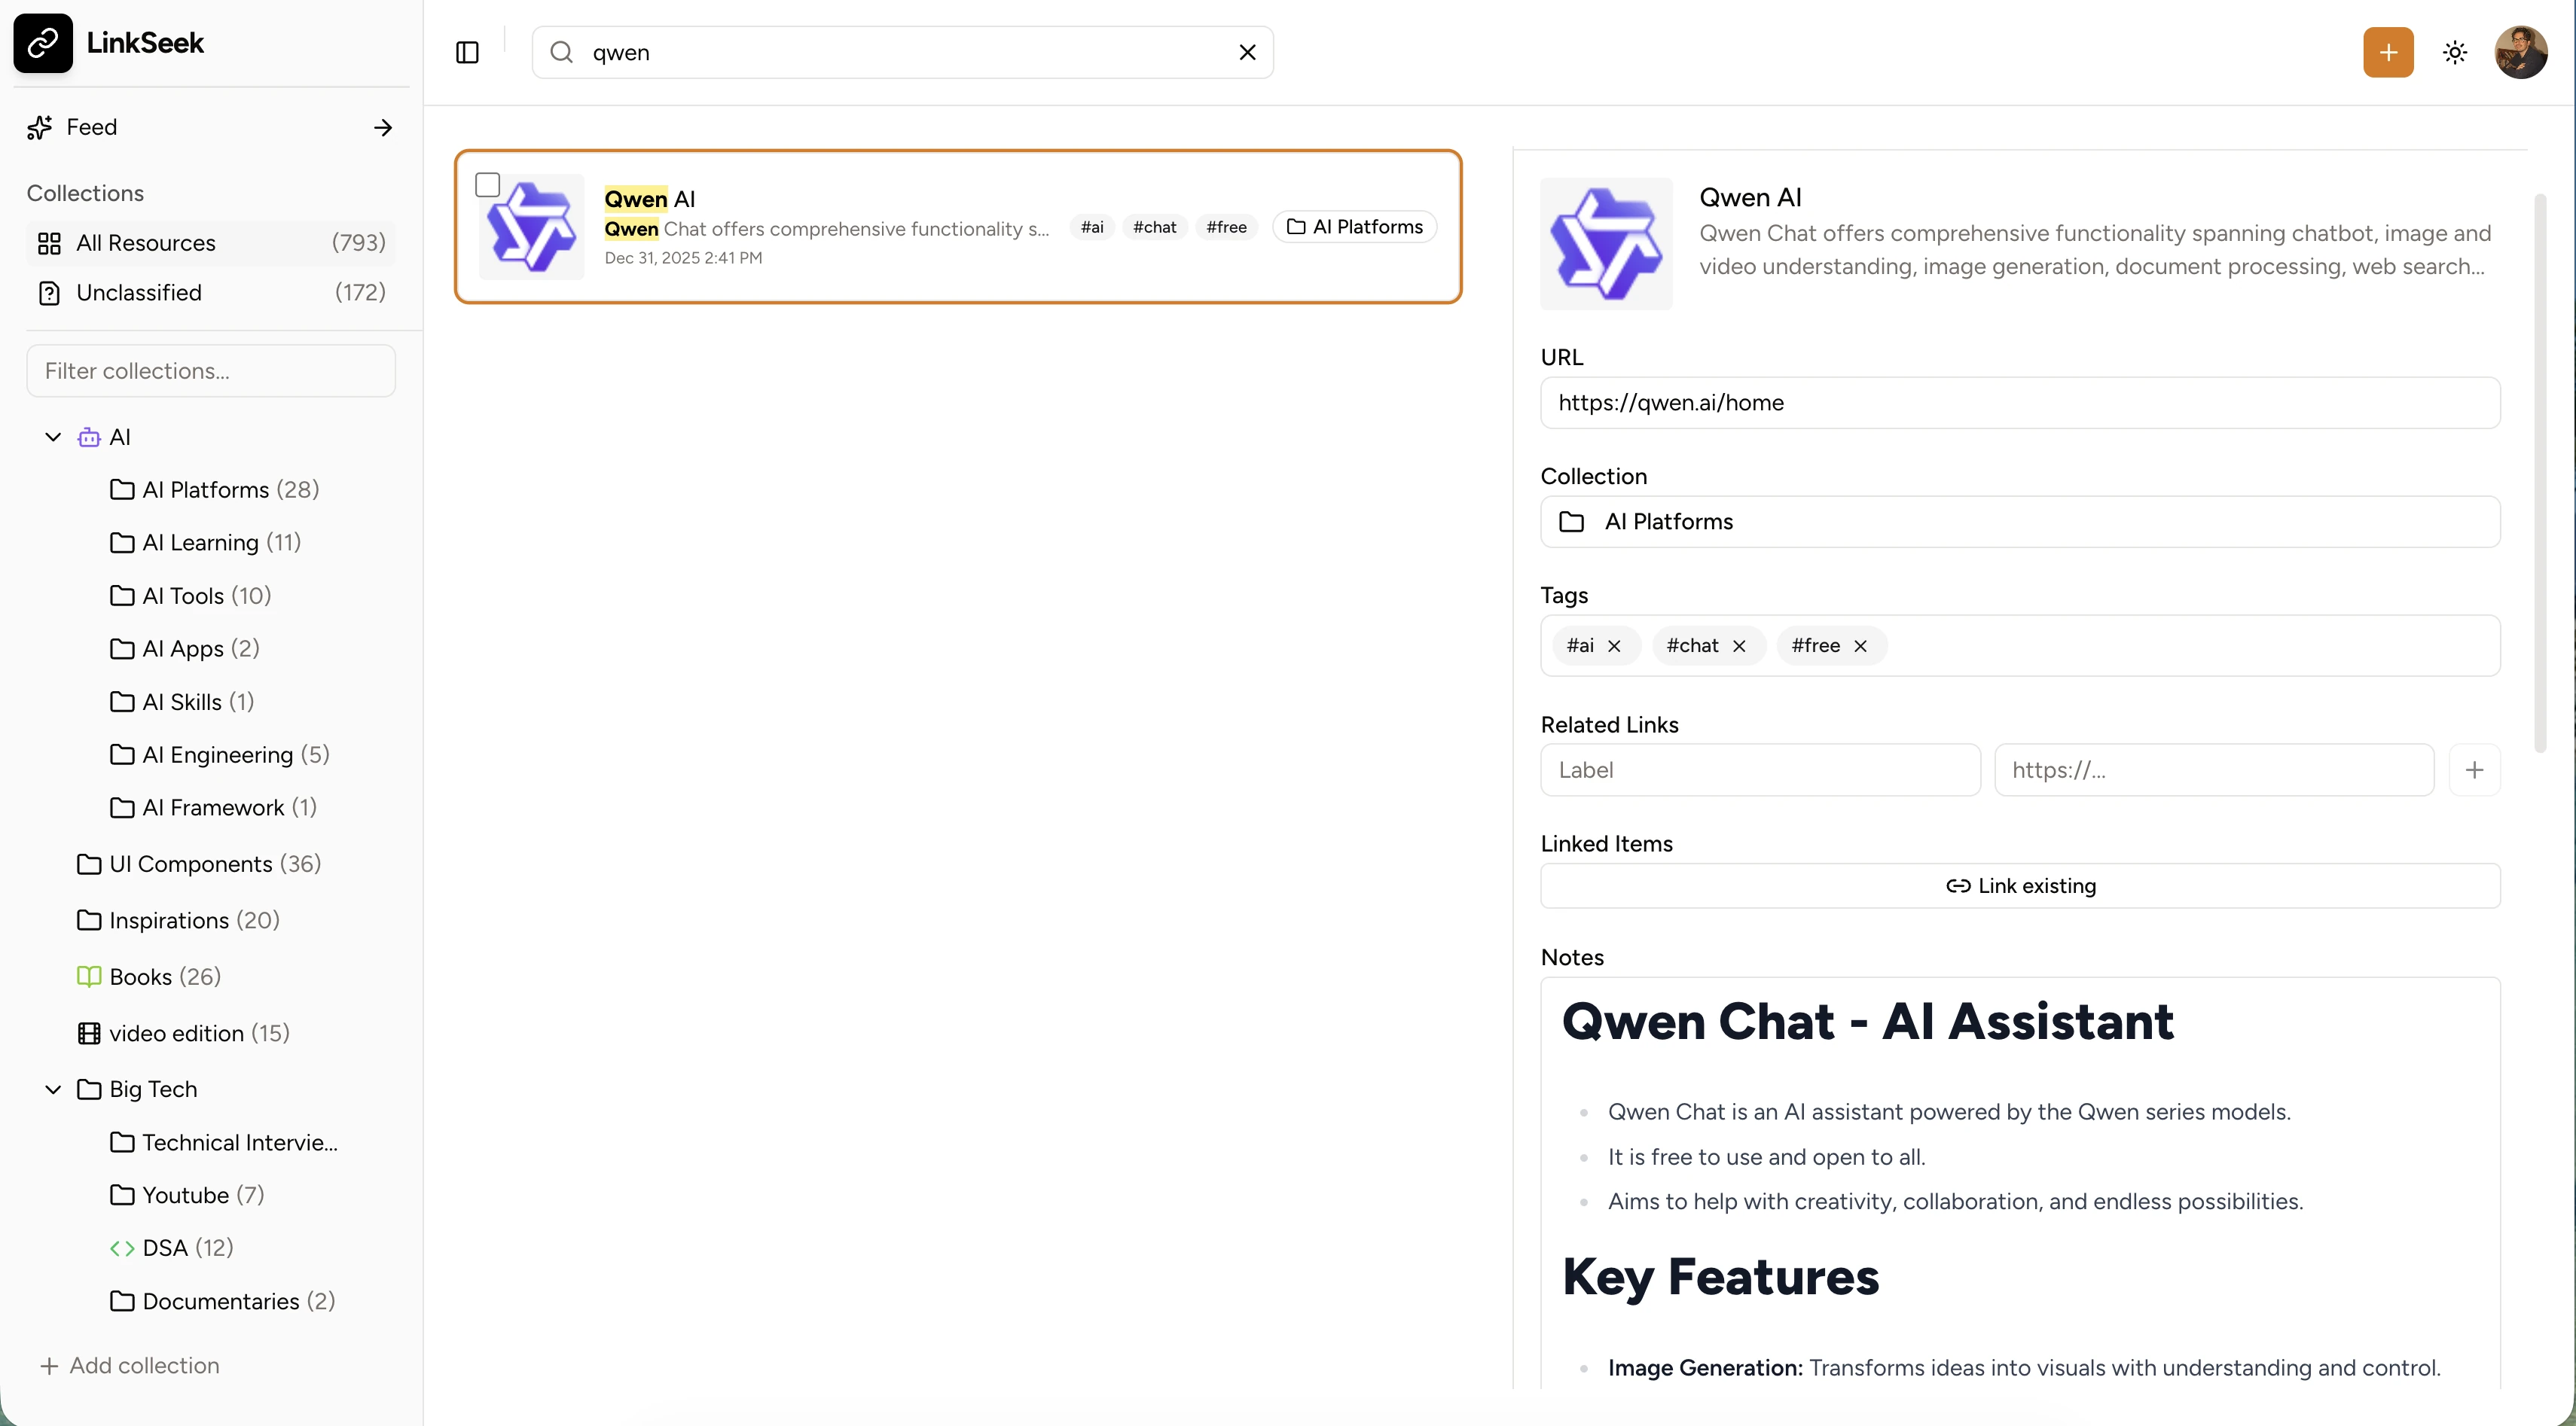The height and width of the screenshot is (1426, 2576).
Task: Click the LinkSeek logo icon
Action: [43, 43]
